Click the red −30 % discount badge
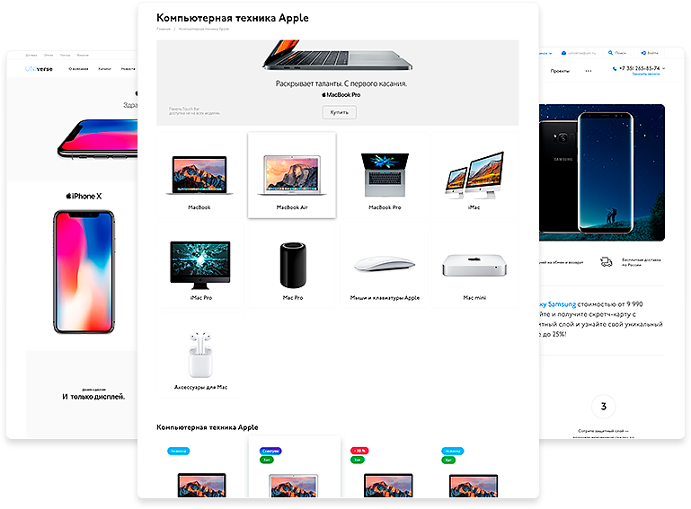Image resolution: width=691 pixels, height=509 pixels. coord(359,451)
